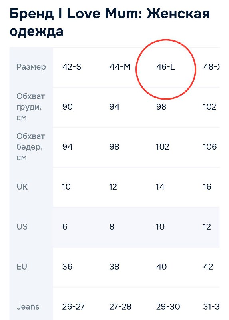Click US size 10 in 46-L column

click(161, 227)
